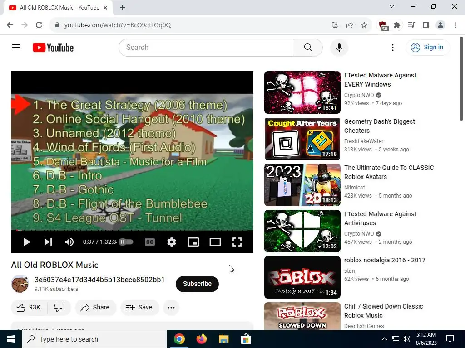
Task: Skip to next video
Action: (x=48, y=242)
